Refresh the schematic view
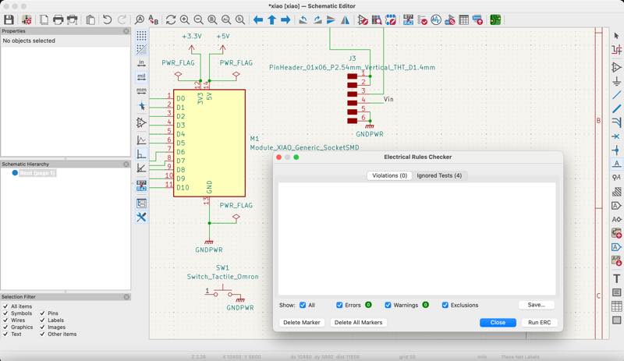Image resolution: width=624 pixels, height=361 pixels. tap(171, 19)
